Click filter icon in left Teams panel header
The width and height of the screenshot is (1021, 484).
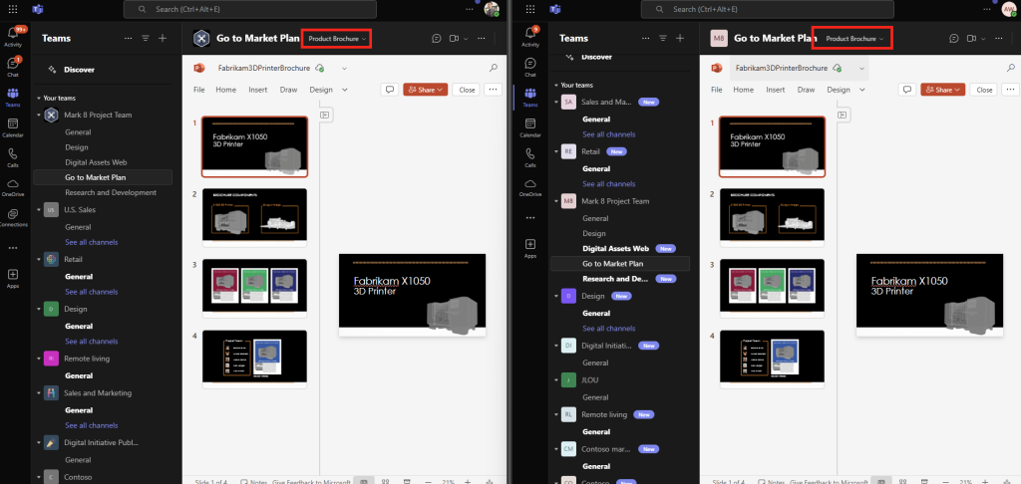coord(146,39)
